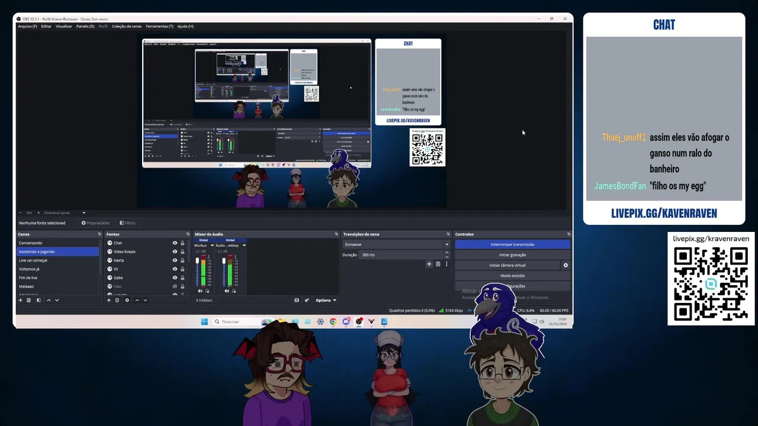
Task: Expand Mic/Aux channel dropdown arrow
Action: pyautogui.click(x=211, y=245)
